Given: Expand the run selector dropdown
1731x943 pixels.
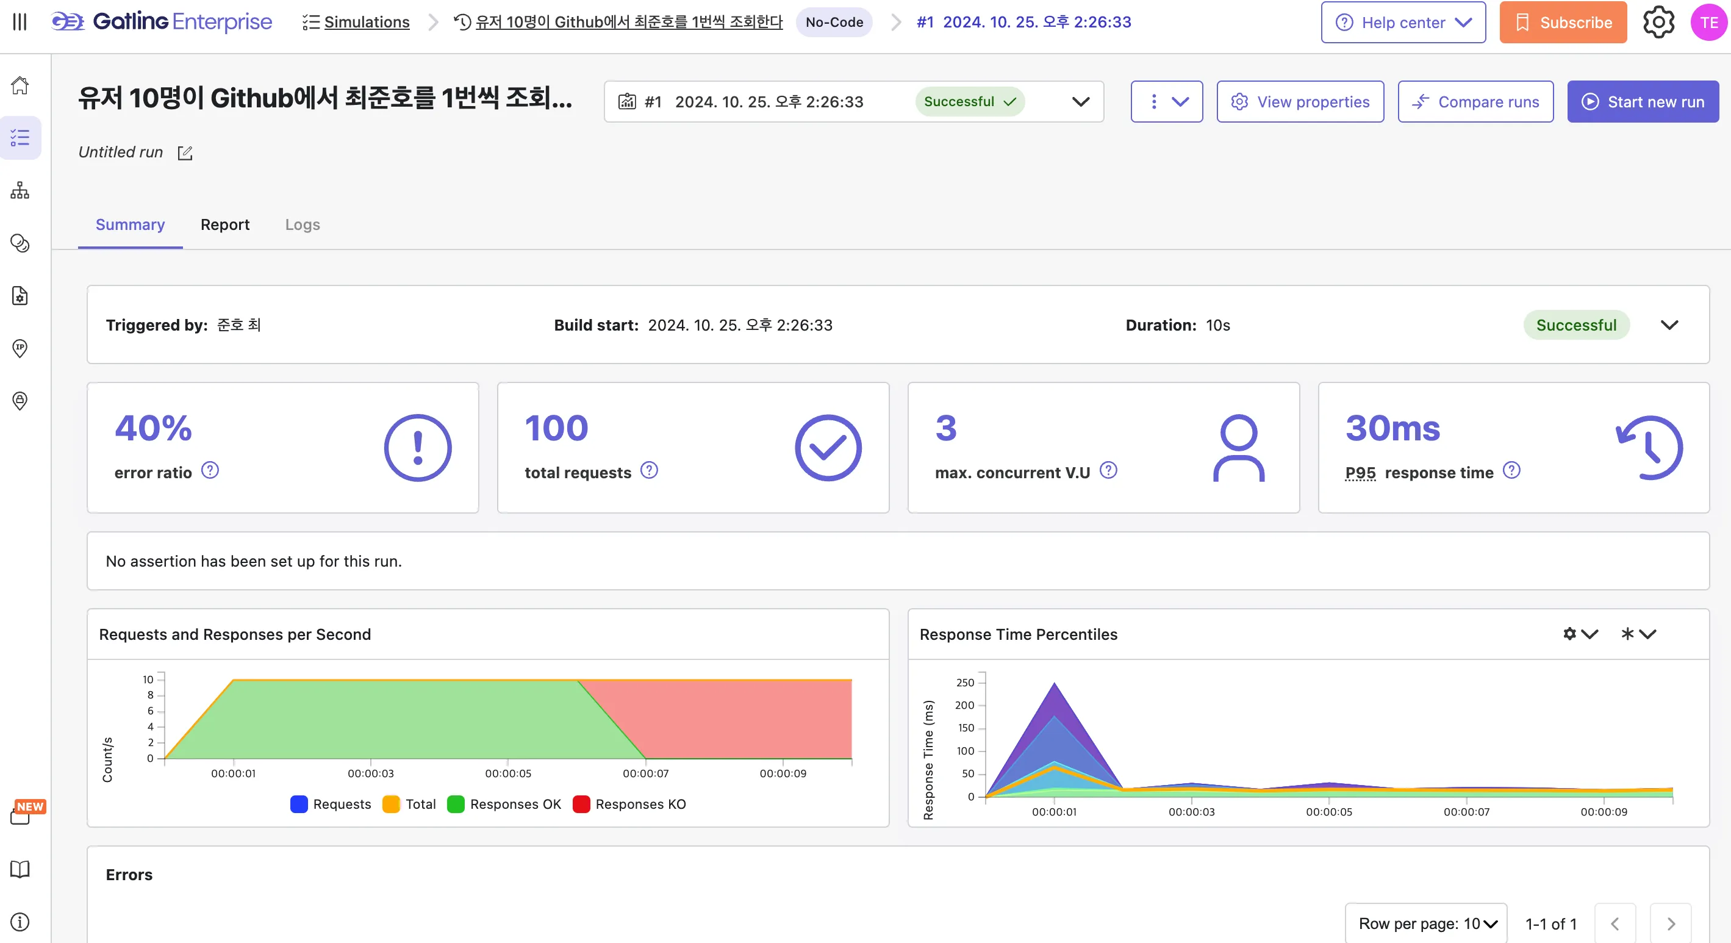Looking at the screenshot, I should tap(1081, 101).
